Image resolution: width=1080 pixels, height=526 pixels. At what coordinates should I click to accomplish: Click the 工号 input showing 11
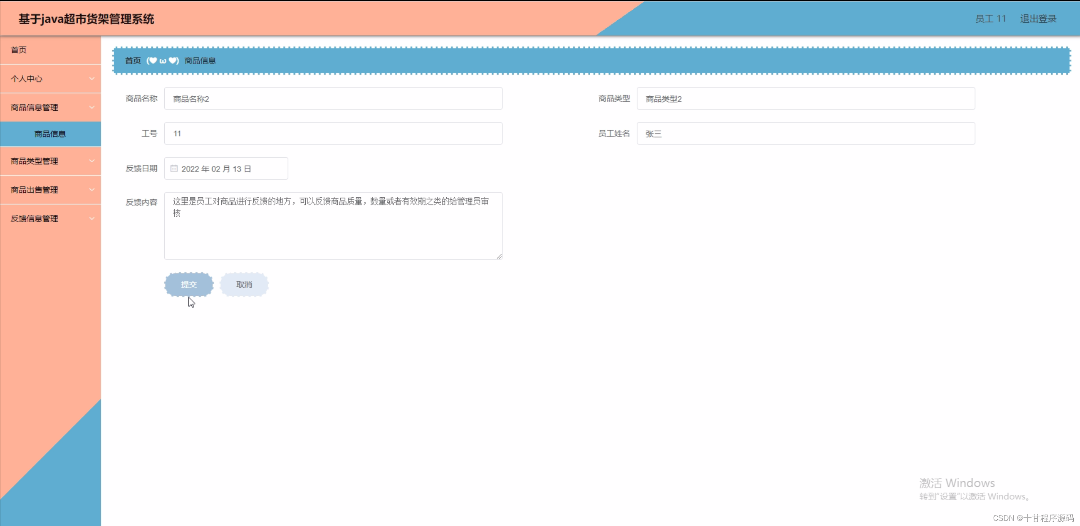pos(333,133)
